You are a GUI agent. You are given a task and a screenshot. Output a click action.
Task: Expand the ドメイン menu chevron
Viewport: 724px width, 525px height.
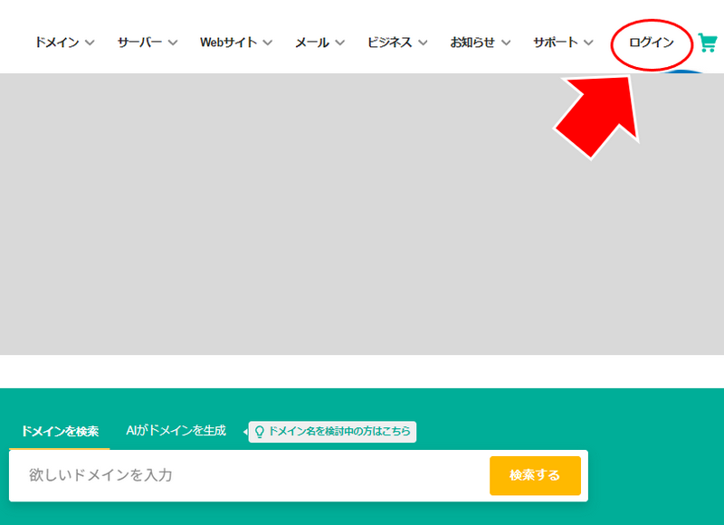(90, 43)
